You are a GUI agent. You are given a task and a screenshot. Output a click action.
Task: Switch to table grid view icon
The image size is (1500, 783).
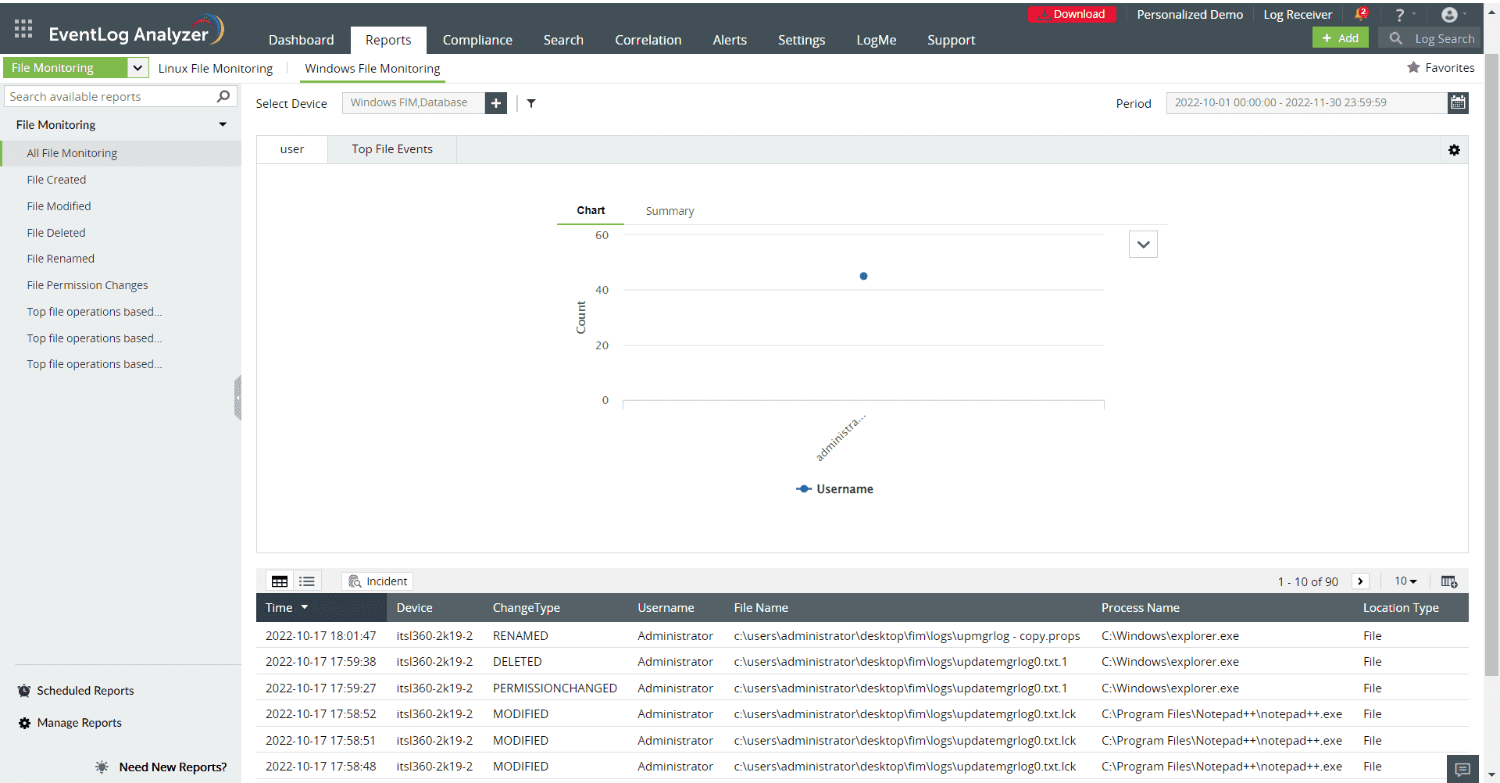click(280, 581)
